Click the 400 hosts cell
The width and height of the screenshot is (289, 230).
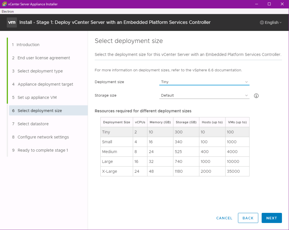212,152
